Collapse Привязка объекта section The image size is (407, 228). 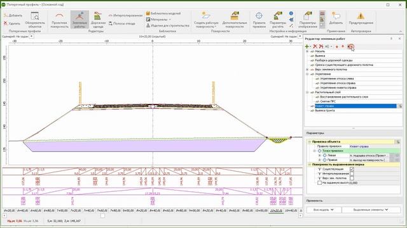(x=310, y=142)
